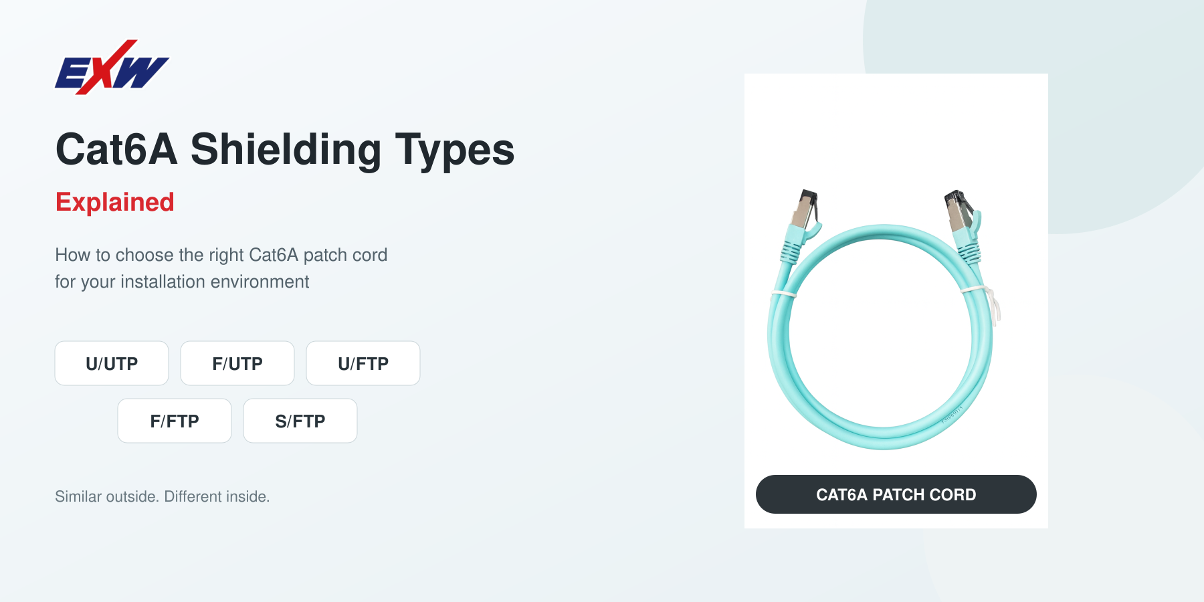Screen dimensions: 1204x602
Task: Select the U/UTP shielding type chip
Action: pos(112,363)
